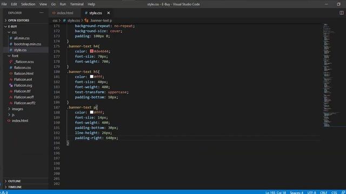Open the File menu
The image size is (346, 194).
point(4,4)
